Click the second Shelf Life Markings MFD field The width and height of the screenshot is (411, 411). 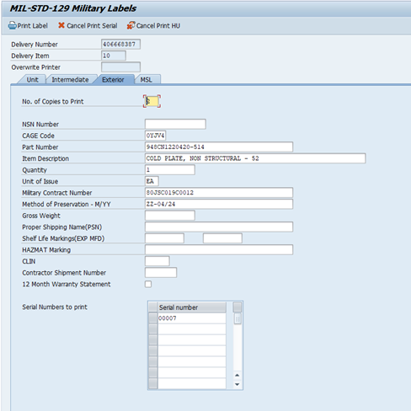pos(222,238)
